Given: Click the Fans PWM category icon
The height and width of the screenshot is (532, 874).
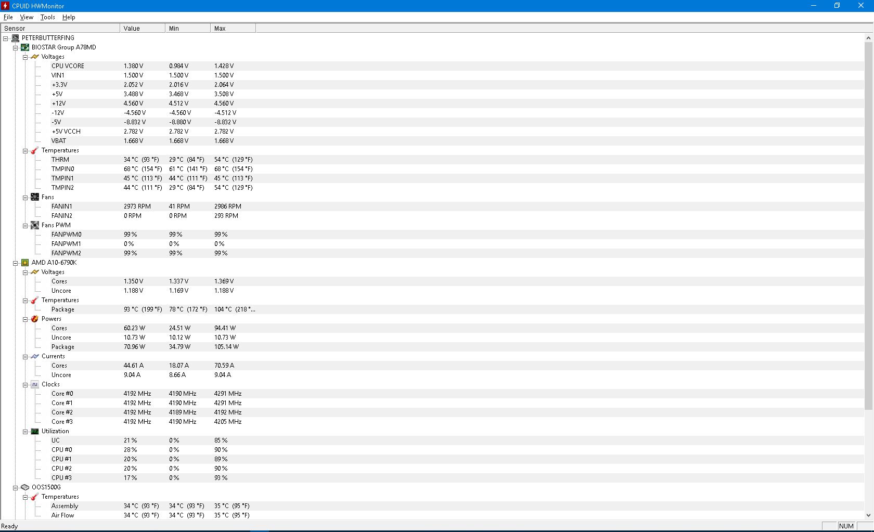Looking at the screenshot, I should (x=35, y=225).
